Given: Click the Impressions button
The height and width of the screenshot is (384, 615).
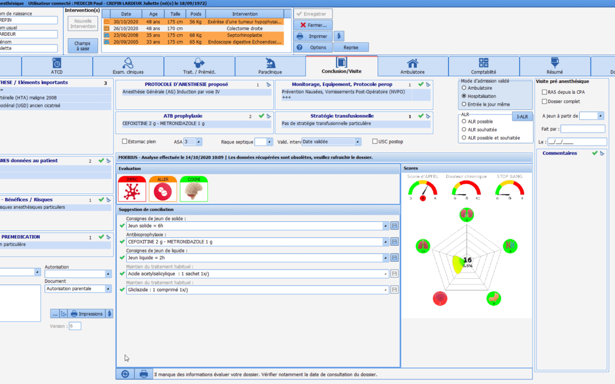Looking at the screenshot, I should pos(87,313).
